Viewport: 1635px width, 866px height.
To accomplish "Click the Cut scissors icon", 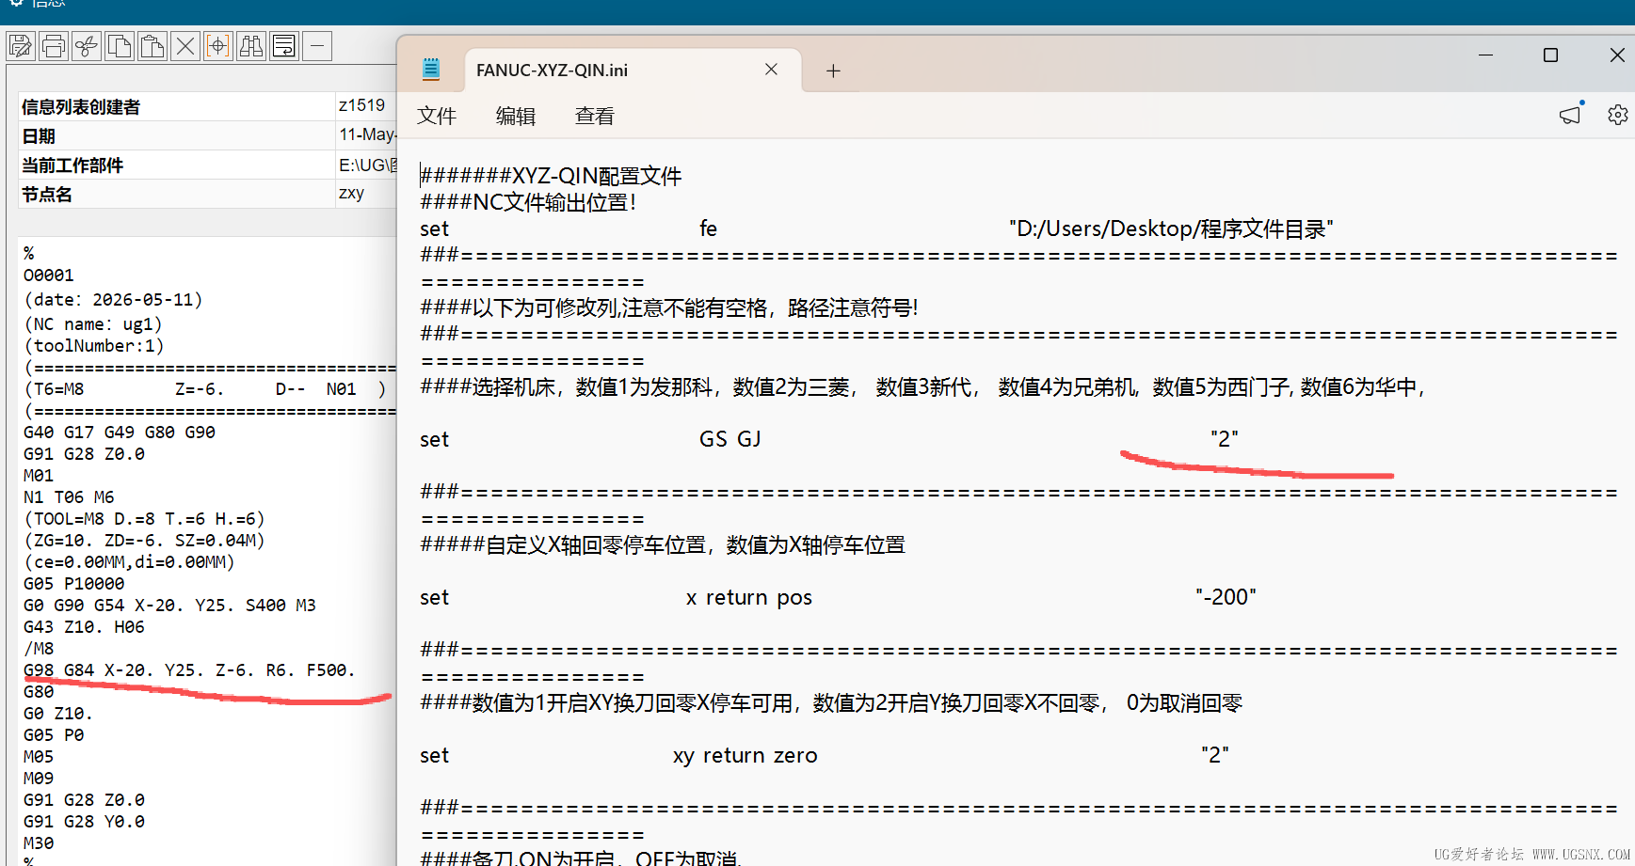I will point(87,46).
